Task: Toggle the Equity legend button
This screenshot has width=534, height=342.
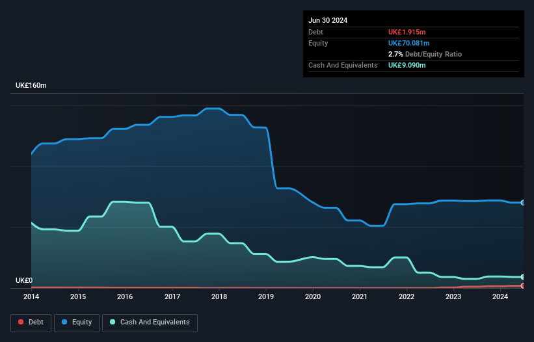Action: (77, 322)
